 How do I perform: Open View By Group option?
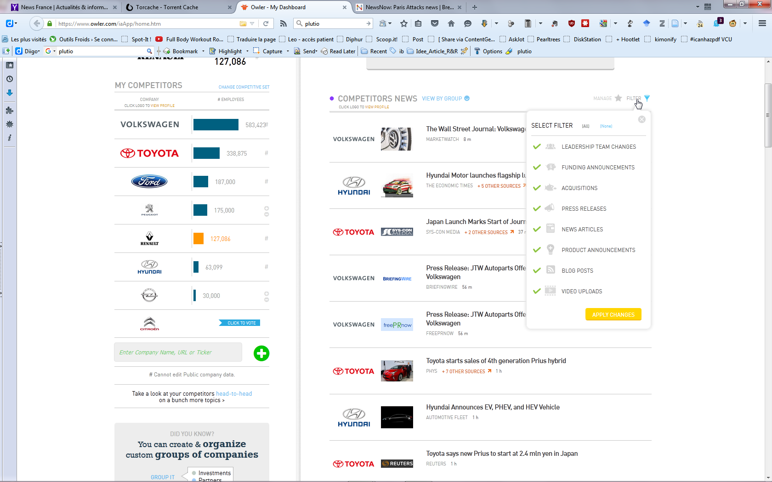click(x=446, y=99)
